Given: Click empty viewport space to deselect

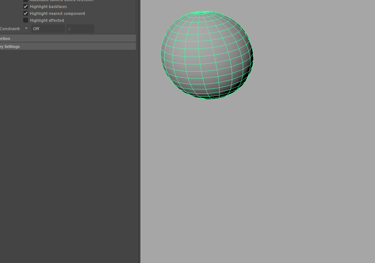Looking at the screenshot, I should click(x=273, y=182).
